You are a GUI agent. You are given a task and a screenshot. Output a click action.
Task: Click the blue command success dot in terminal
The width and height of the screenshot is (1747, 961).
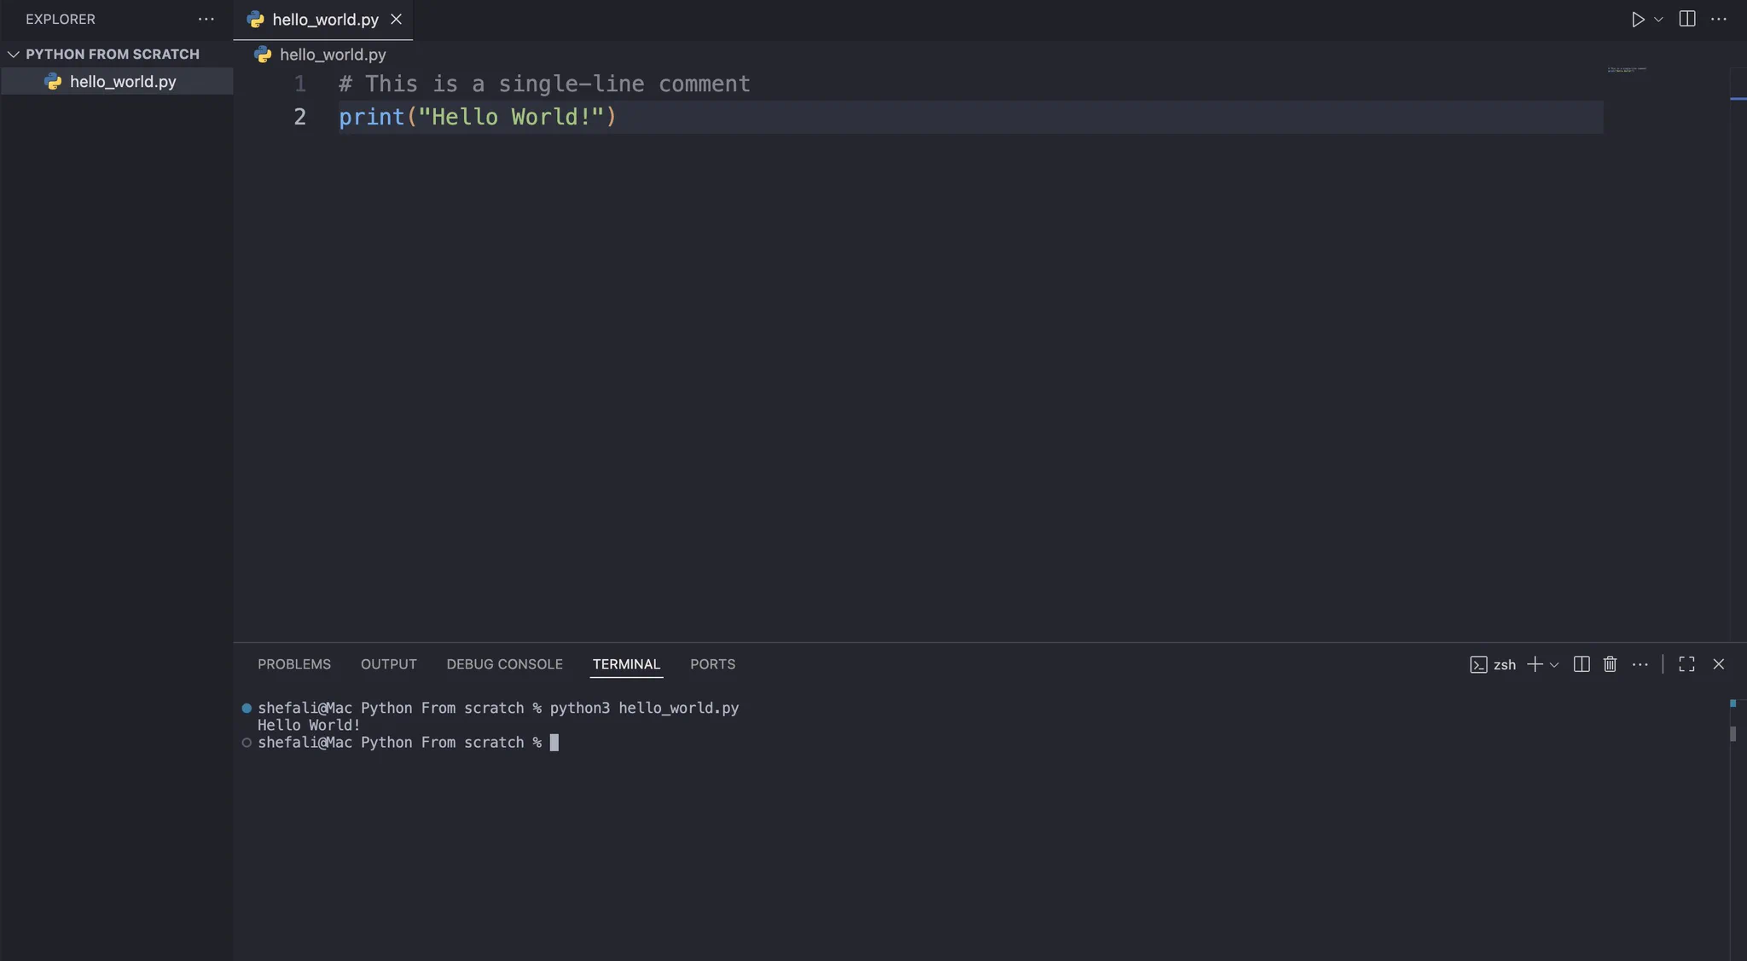[x=247, y=708]
